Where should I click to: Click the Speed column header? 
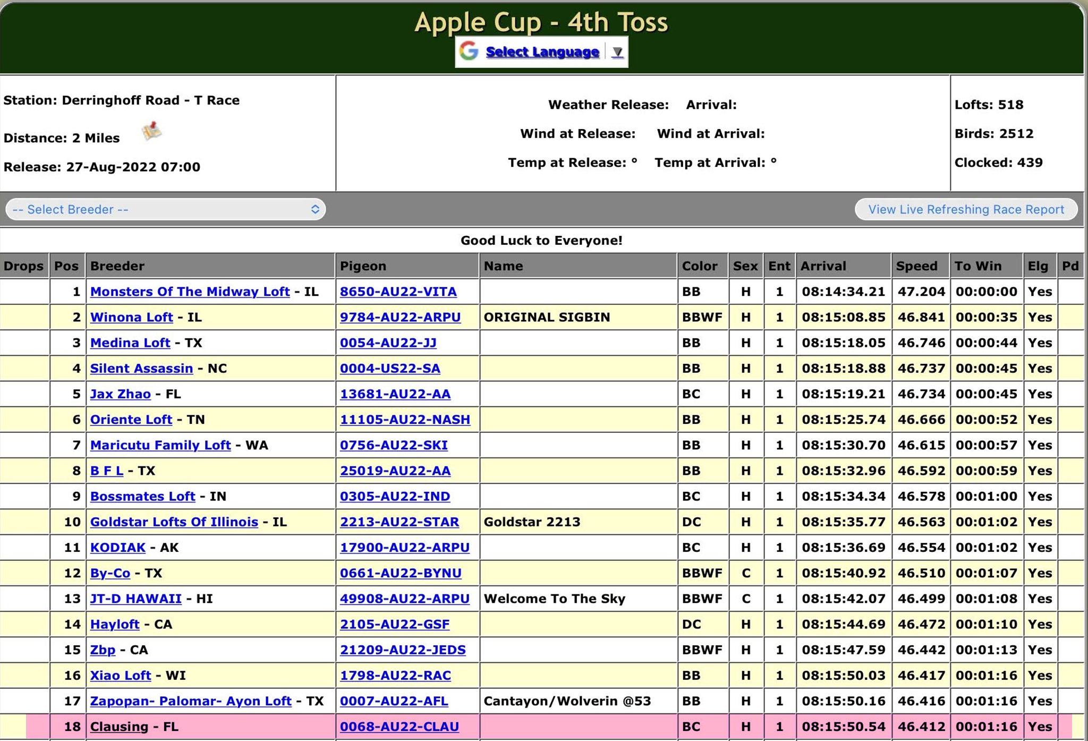click(x=916, y=266)
